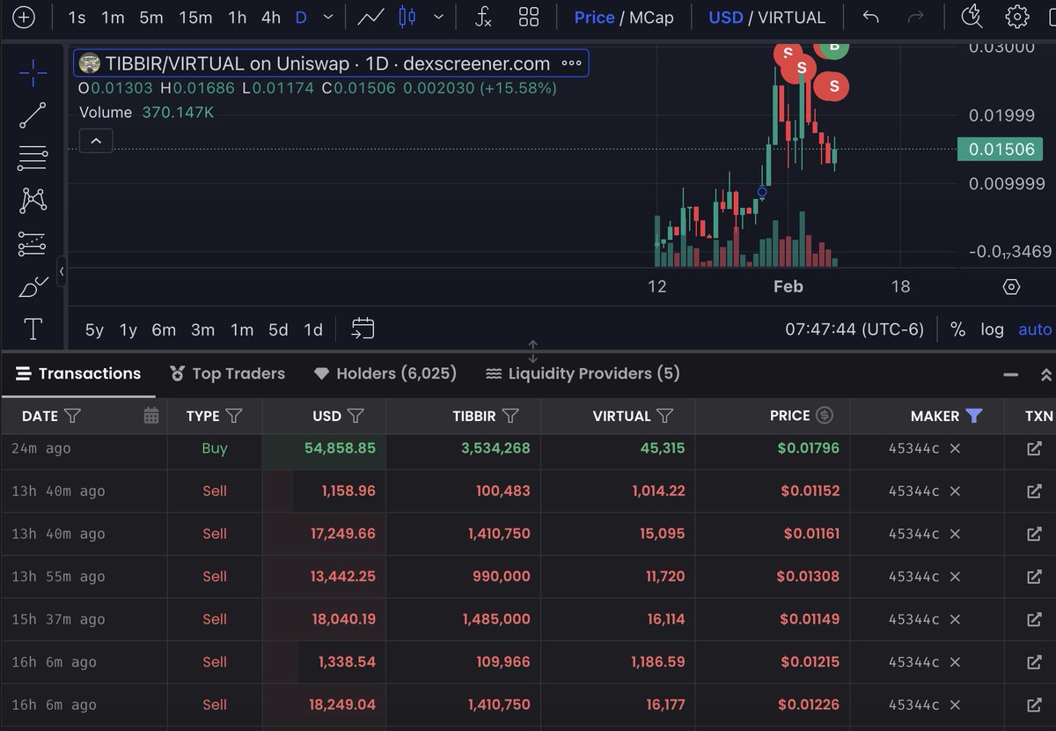
Task: Toggle Price display mode
Action: pos(594,18)
